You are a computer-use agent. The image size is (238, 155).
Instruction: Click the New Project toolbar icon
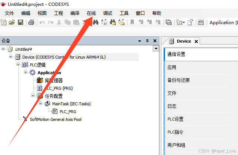click(3, 22)
